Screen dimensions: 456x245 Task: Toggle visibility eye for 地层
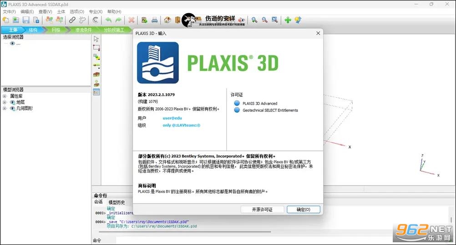pos(12,102)
